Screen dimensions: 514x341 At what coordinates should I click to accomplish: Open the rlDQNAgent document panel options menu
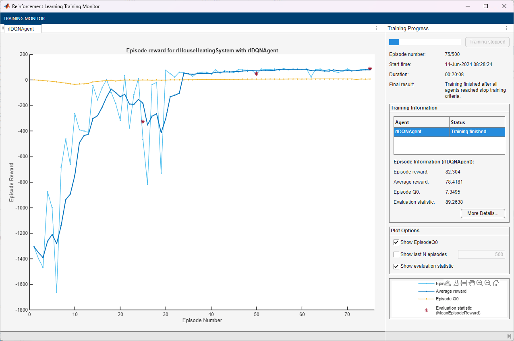[376, 28]
